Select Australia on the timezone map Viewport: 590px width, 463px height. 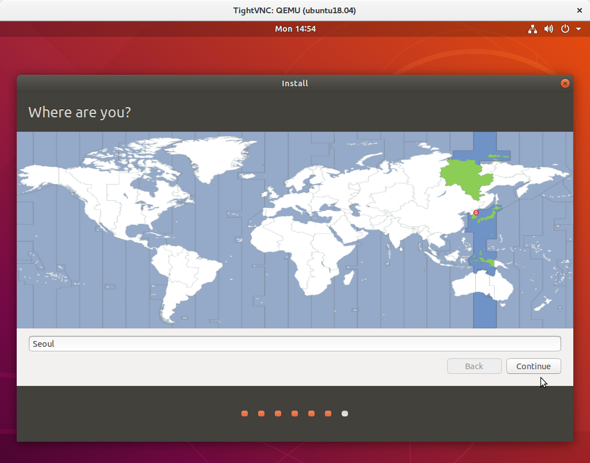483,285
